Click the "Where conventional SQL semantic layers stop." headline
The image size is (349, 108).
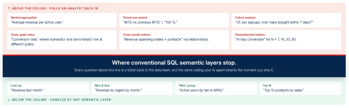(174, 63)
